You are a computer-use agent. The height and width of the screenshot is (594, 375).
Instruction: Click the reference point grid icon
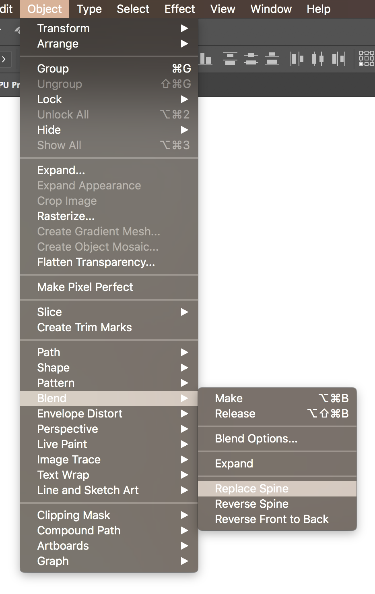(367, 59)
